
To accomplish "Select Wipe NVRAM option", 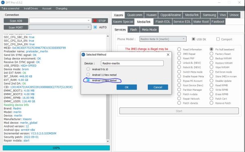I will tap(212, 67).
